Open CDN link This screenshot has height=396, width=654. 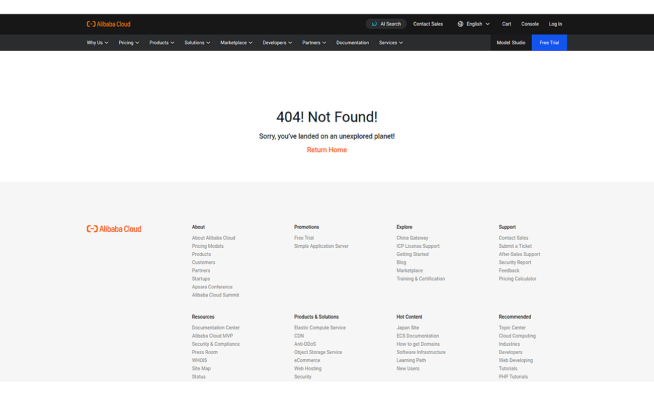(x=299, y=336)
